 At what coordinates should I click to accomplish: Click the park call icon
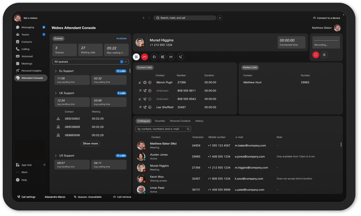[x=171, y=57]
